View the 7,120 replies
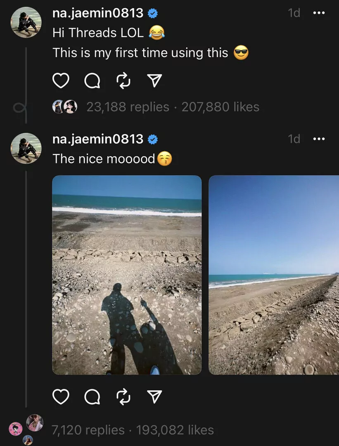The width and height of the screenshot is (339, 446). click(88, 430)
